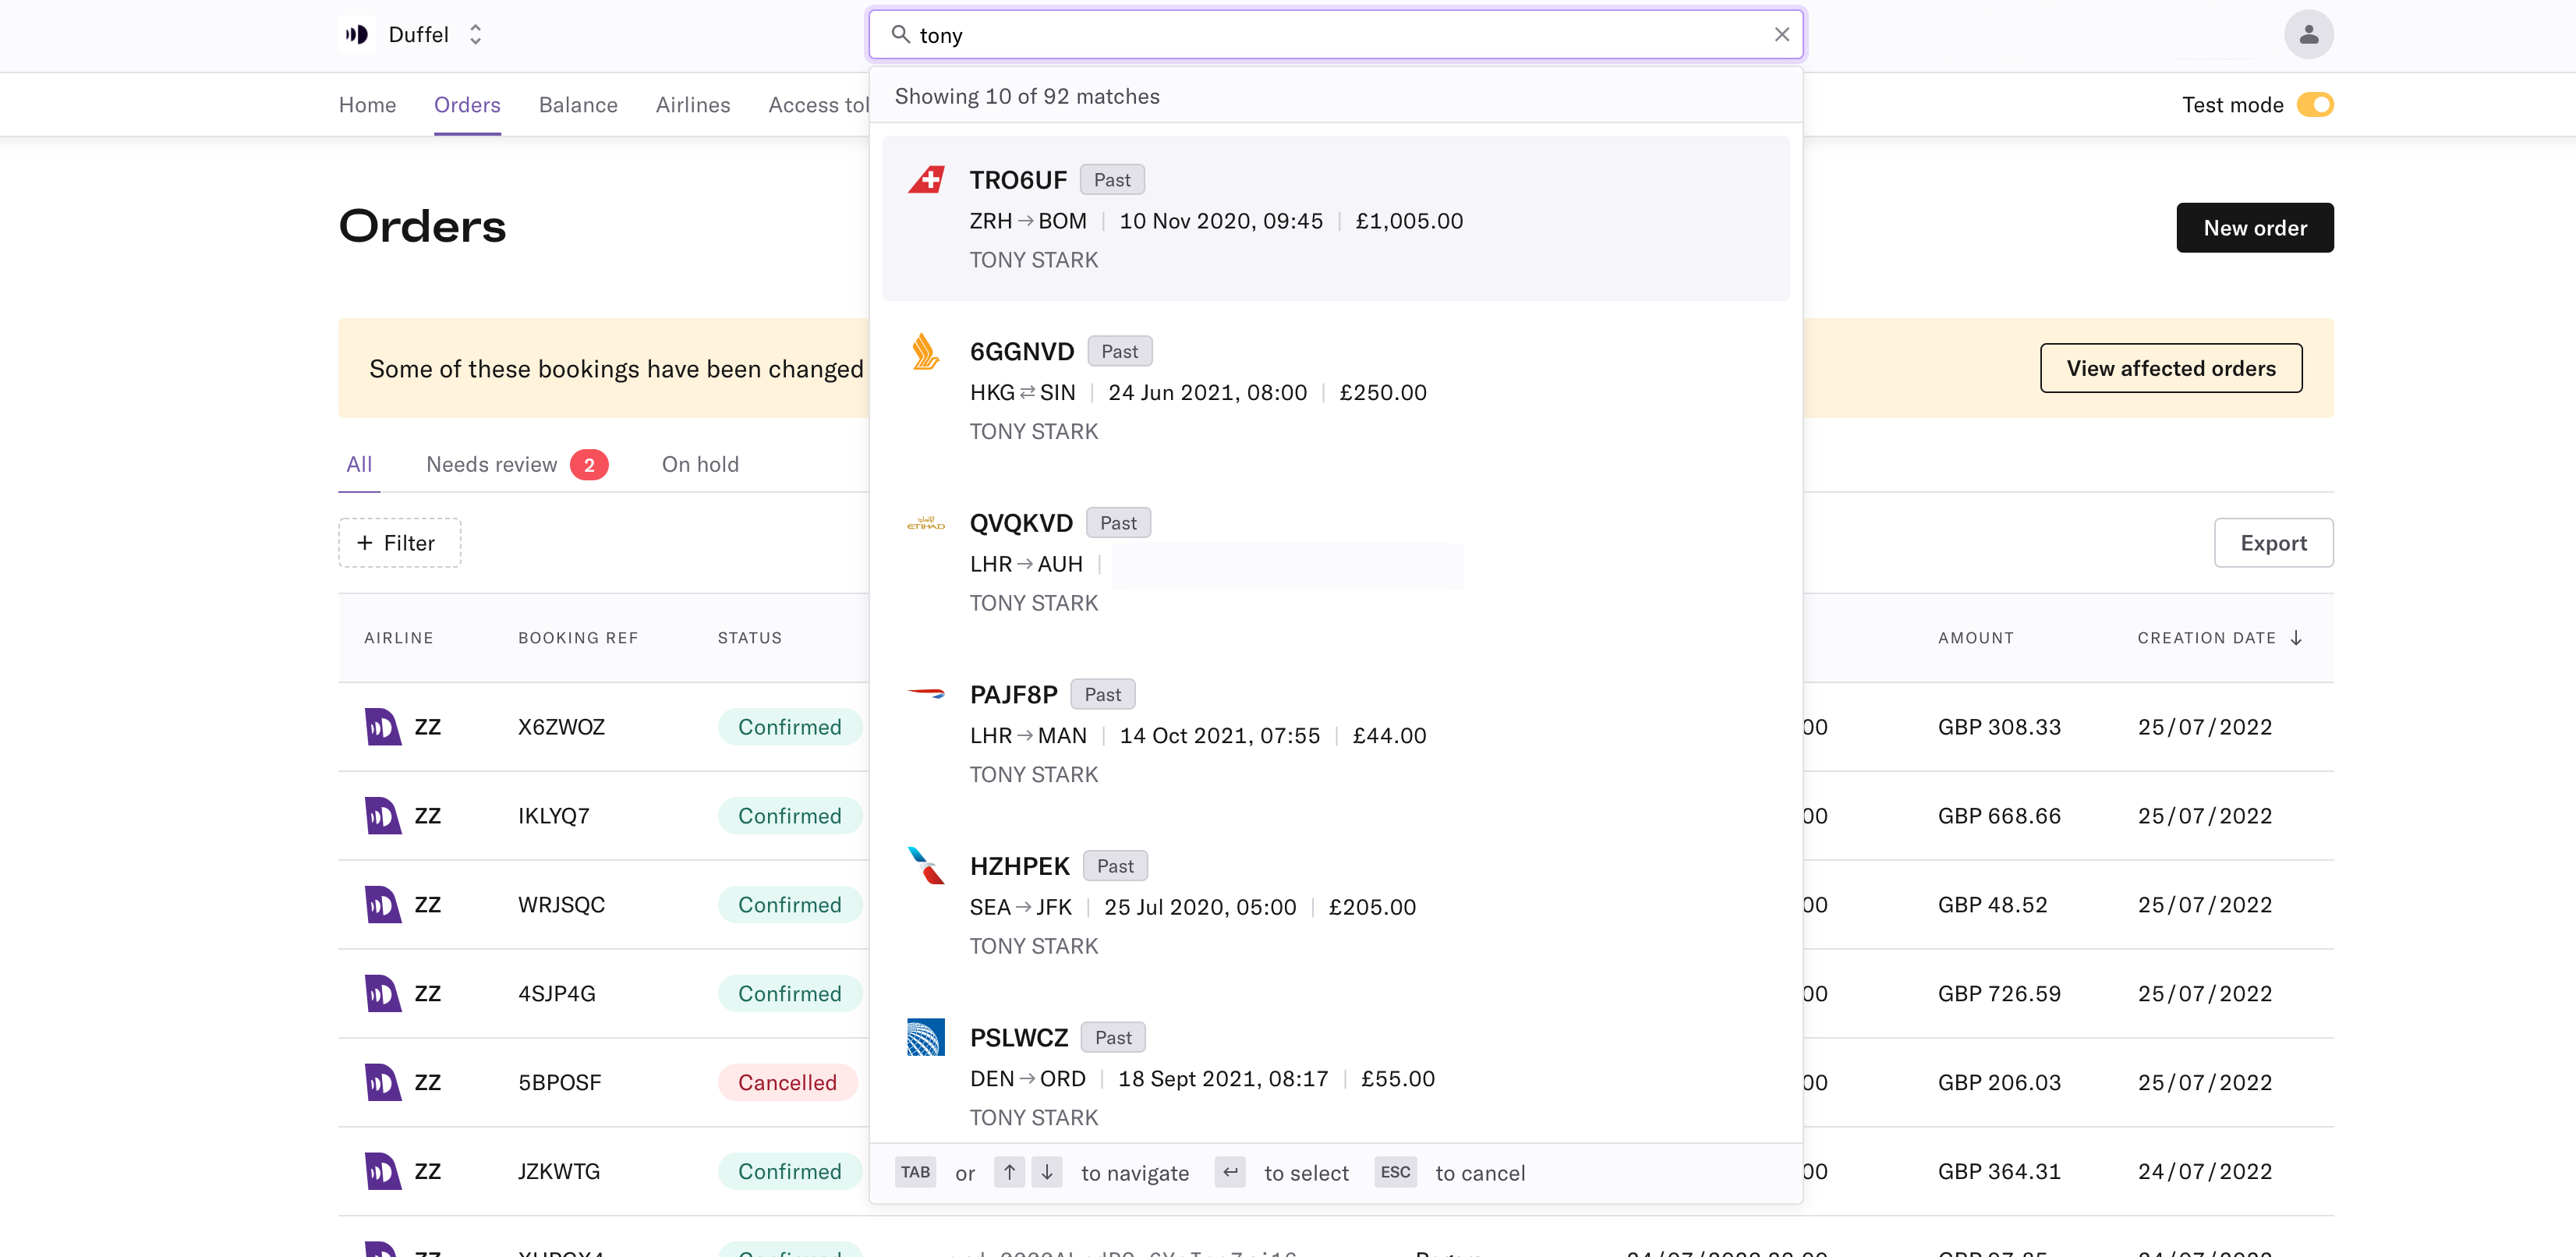2576x1257 pixels.
Task: Click the Cancelled status of 5BPOSF
Action: 787,1083
